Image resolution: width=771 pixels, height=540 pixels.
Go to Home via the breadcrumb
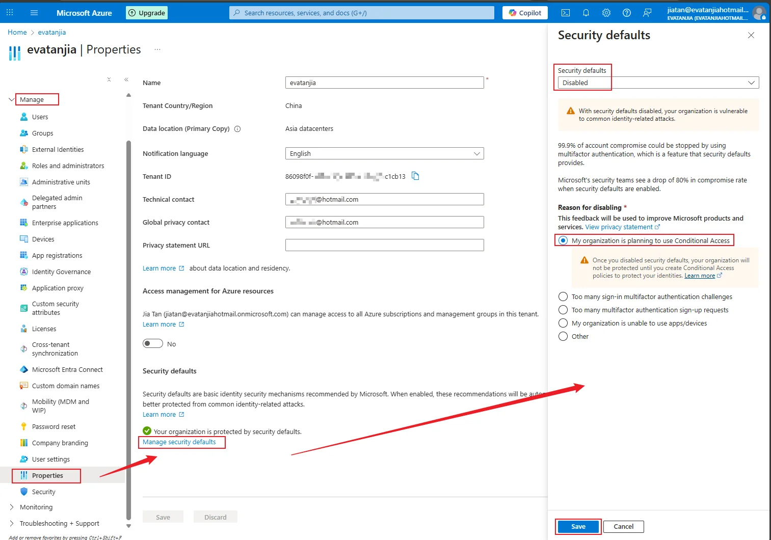17,32
